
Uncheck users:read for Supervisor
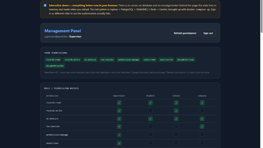pos(119,143)
